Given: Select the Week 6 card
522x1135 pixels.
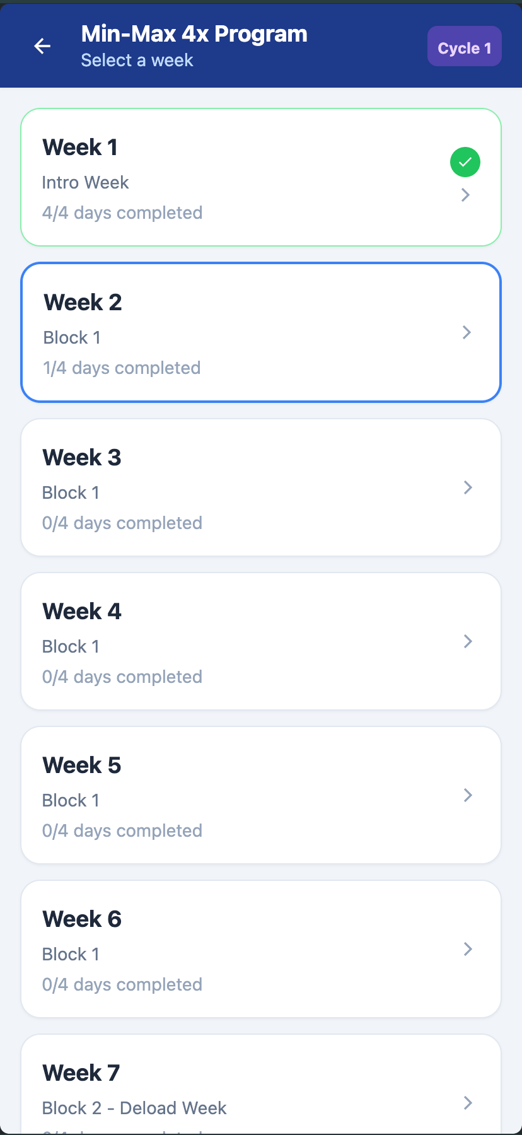Looking at the screenshot, I should point(261,949).
